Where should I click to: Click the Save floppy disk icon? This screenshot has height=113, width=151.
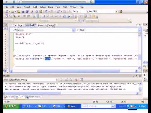tap(23, 11)
